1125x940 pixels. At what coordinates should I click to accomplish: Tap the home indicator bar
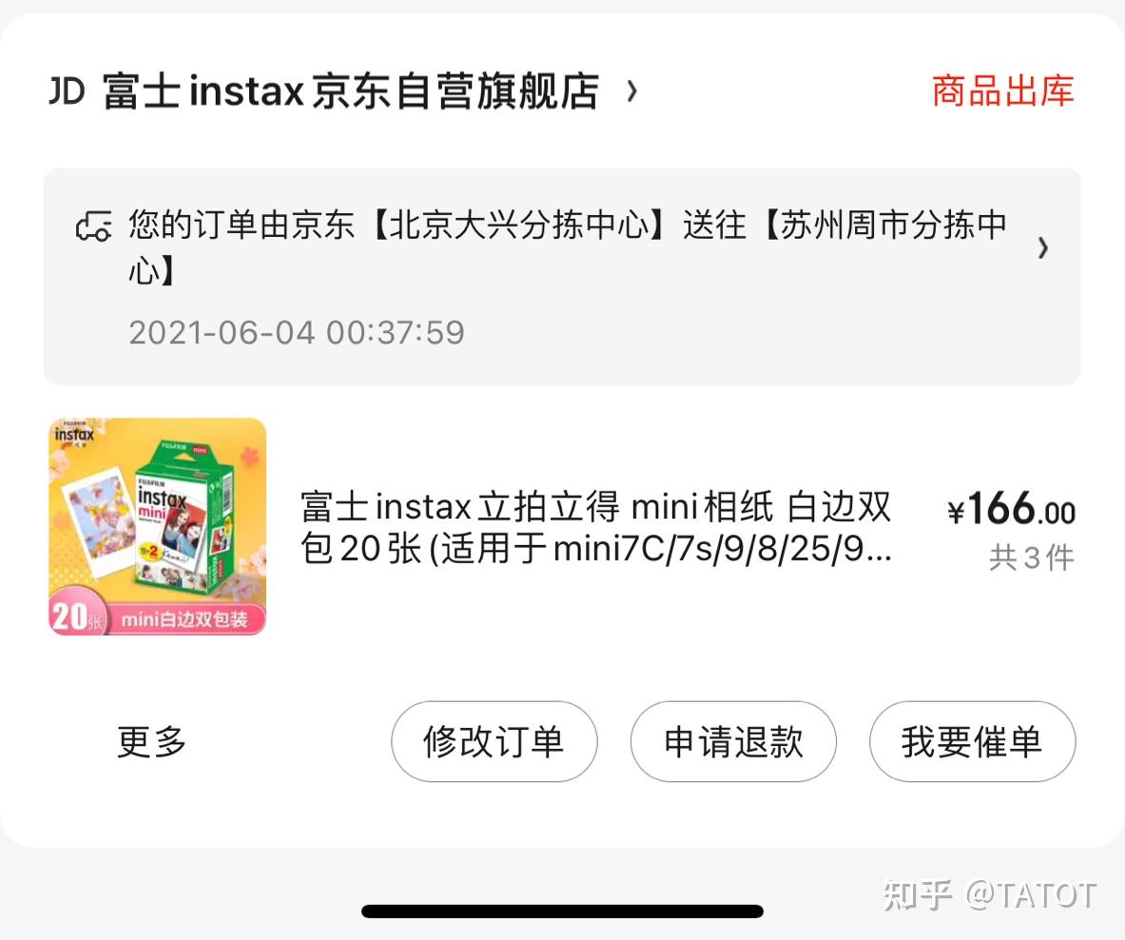tap(563, 912)
